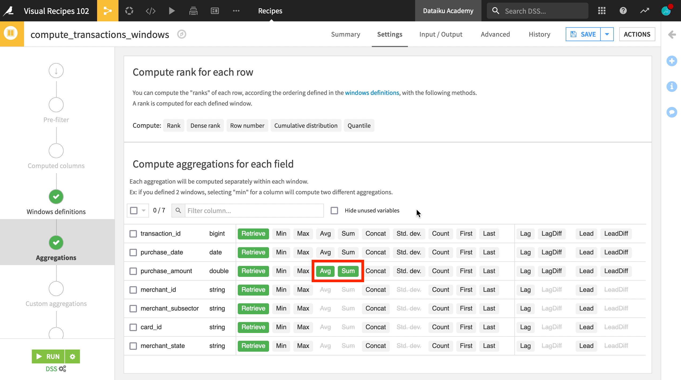Check the transaction_id row checkbox

pos(133,233)
